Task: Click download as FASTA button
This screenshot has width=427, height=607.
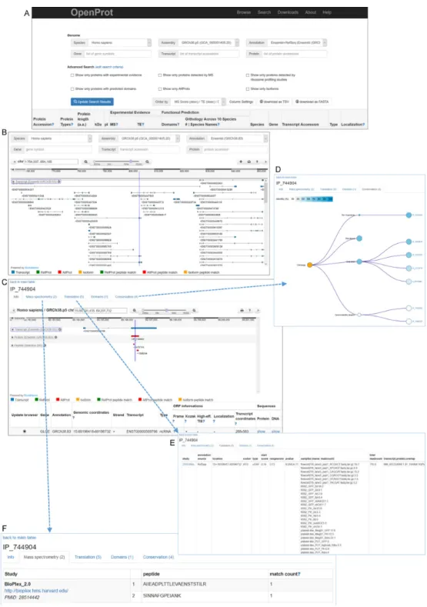Action: tap(312, 102)
